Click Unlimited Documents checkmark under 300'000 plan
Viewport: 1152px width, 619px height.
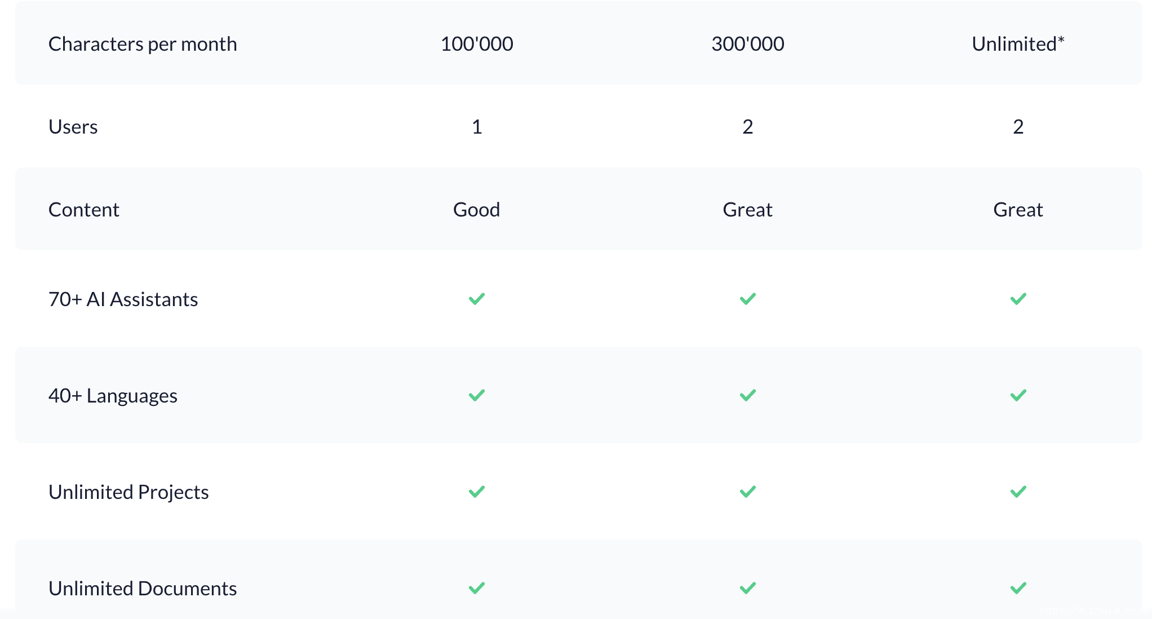pos(747,588)
